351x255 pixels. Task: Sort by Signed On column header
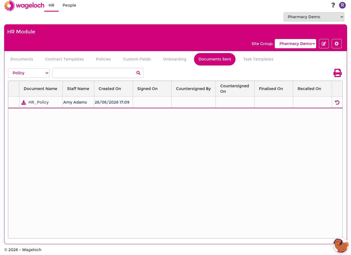click(x=152, y=89)
